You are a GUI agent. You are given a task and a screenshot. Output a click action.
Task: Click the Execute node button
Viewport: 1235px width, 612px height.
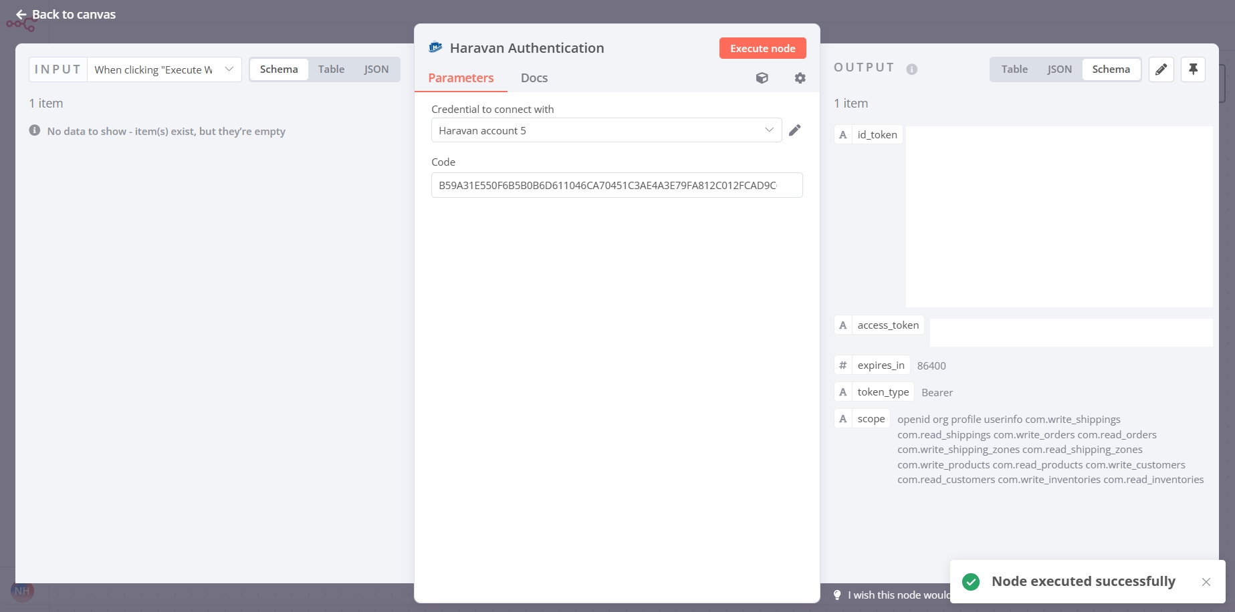[x=762, y=48]
